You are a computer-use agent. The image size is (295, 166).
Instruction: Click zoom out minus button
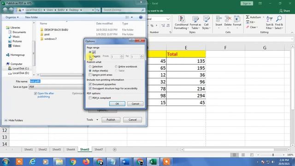point(258,155)
